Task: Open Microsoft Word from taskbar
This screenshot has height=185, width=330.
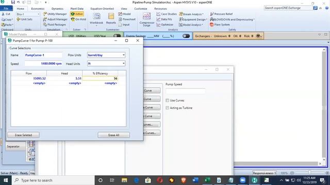Action: click(x=195, y=180)
